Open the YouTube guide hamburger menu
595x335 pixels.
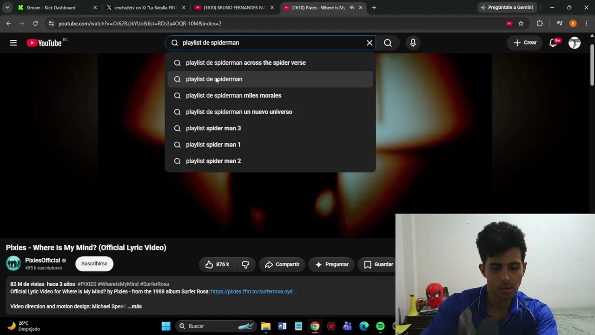[x=13, y=43]
